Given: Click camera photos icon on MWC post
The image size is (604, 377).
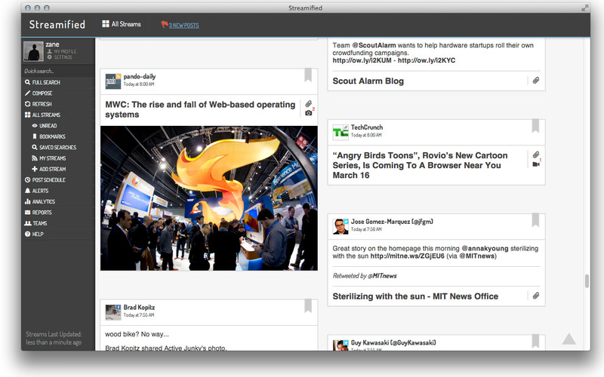Looking at the screenshot, I should [309, 113].
